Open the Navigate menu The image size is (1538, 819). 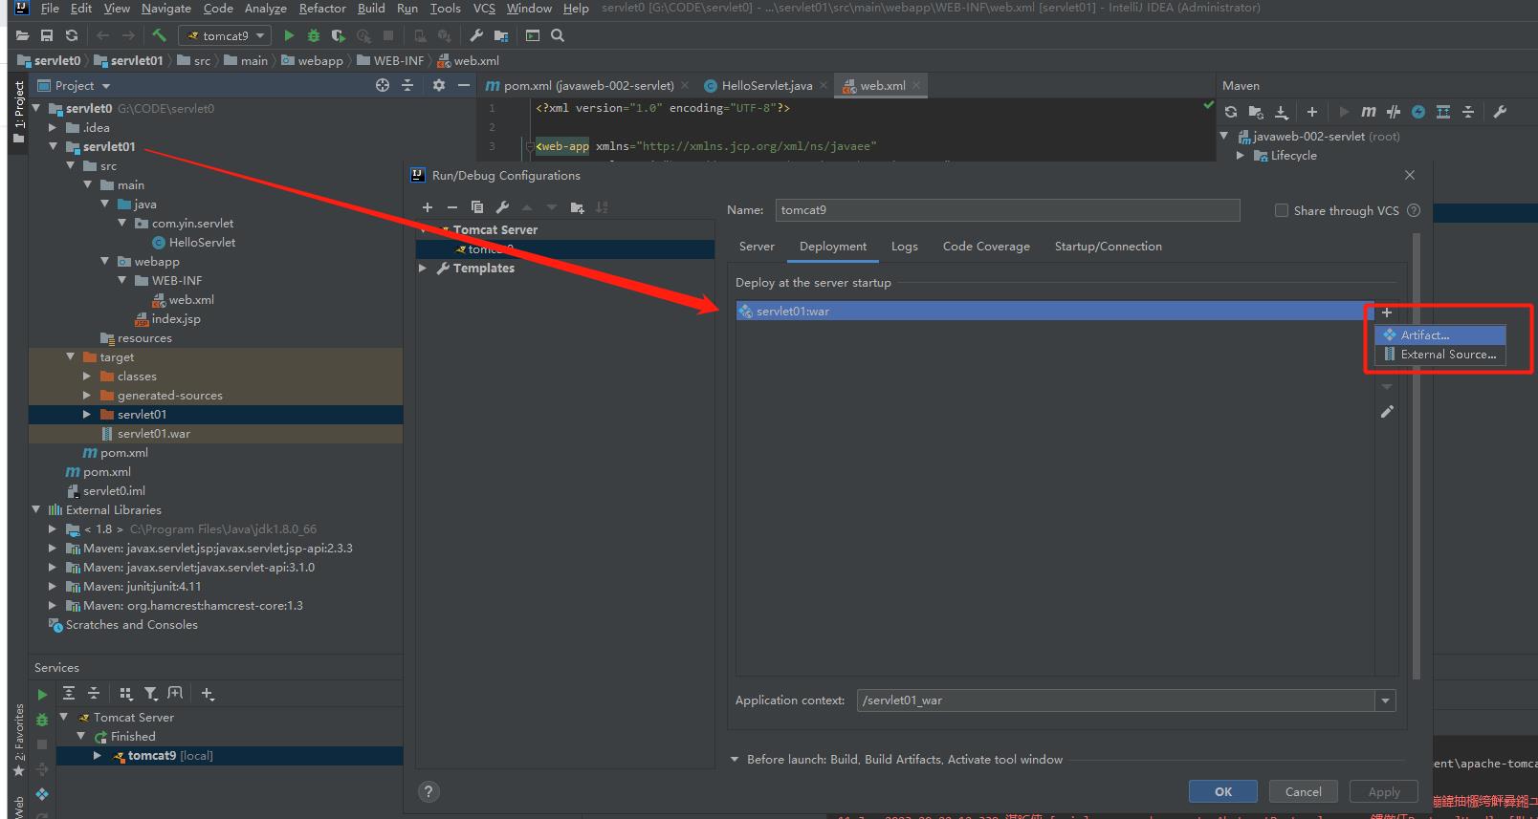[166, 9]
